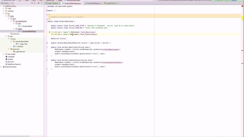Image resolution: width=244 pixels, height=137 pixels.
Task: Select FacebookMainPage in the project tree
Action: (29, 31)
